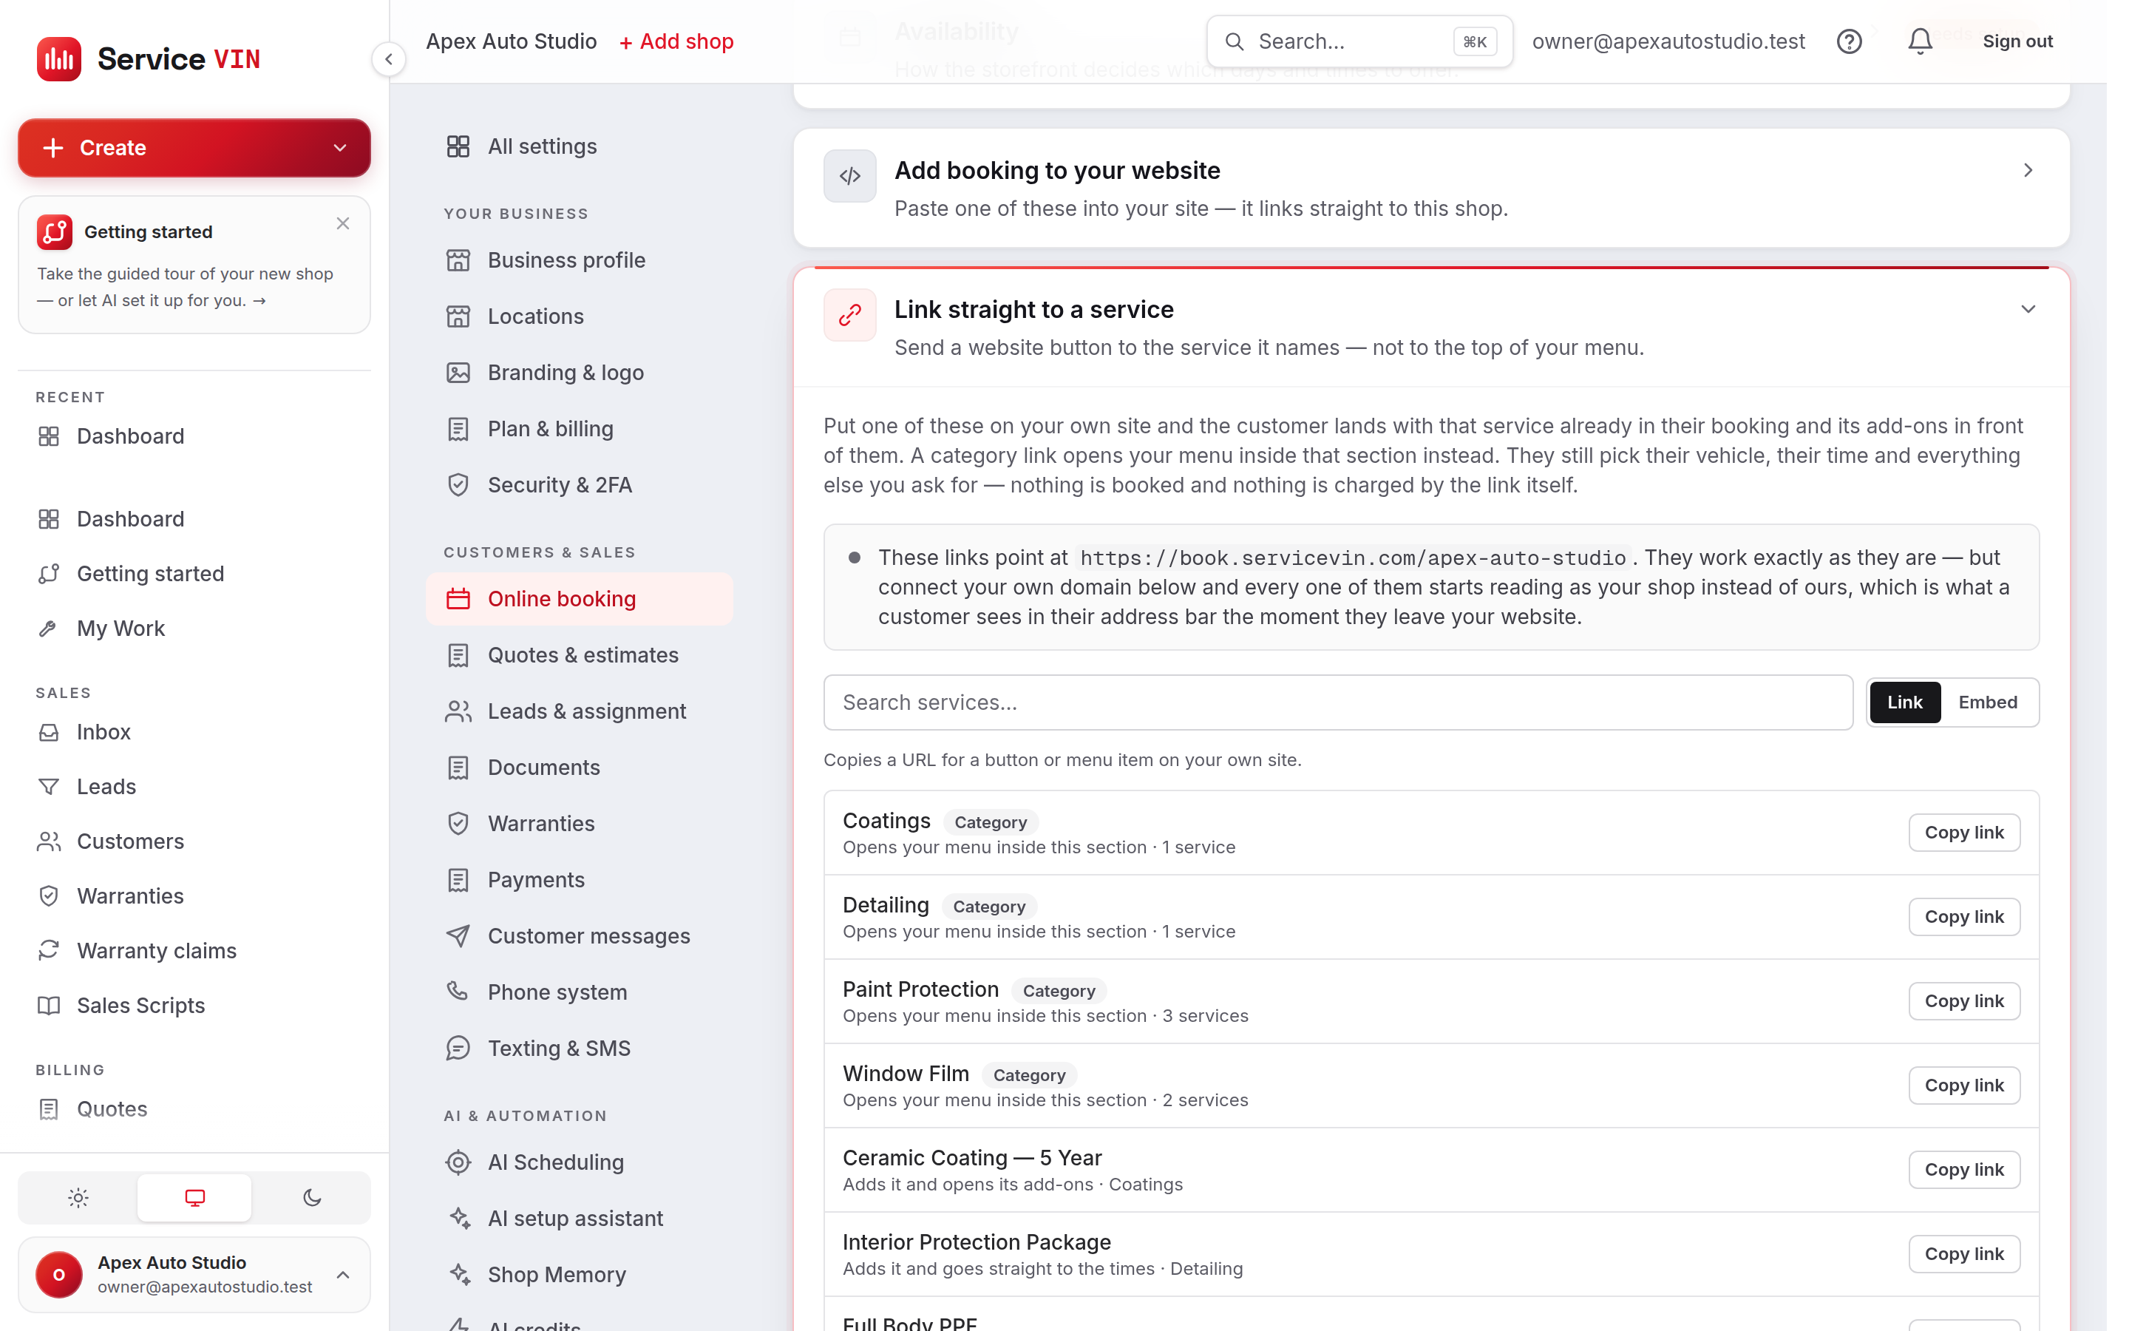The width and height of the screenshot is (2129, 1331).
Task: Select the Link mode toggle
Action: [x=1905, y=702]
